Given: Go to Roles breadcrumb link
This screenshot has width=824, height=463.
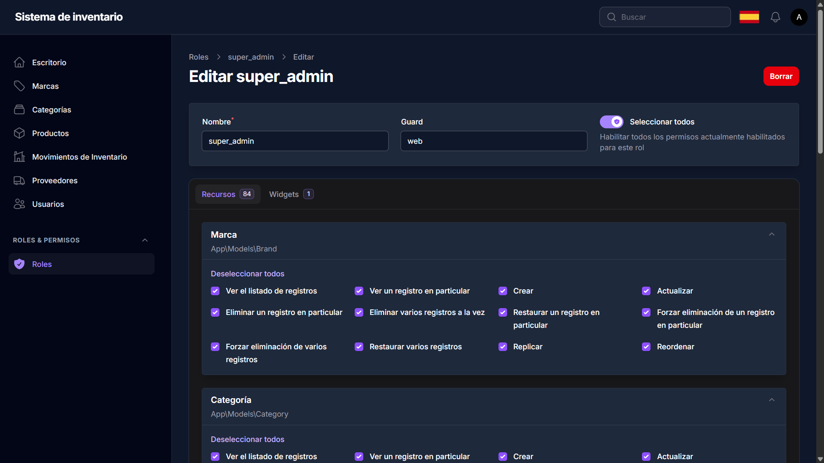Looking at the screenshot, I should 198,57.
